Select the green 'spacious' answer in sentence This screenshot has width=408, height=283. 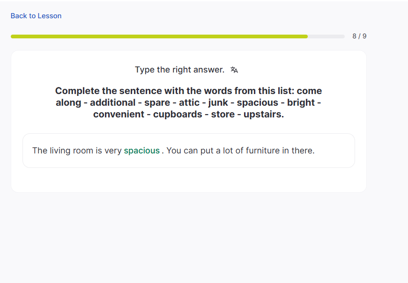pyautogui.click(x=141, y=151)
